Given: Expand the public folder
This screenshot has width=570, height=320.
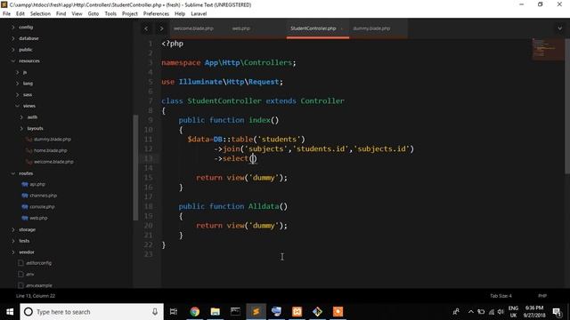Looking at the screenshot, I should pos(13,50).
